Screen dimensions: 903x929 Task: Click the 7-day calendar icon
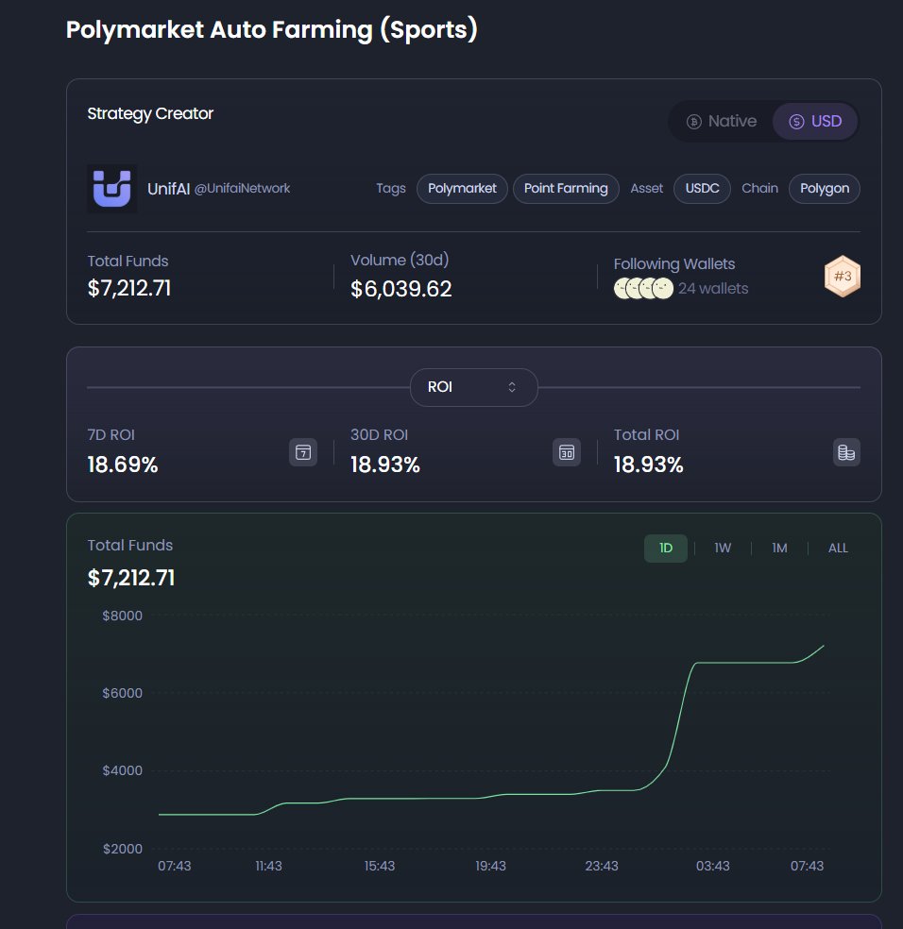point(303,452)
